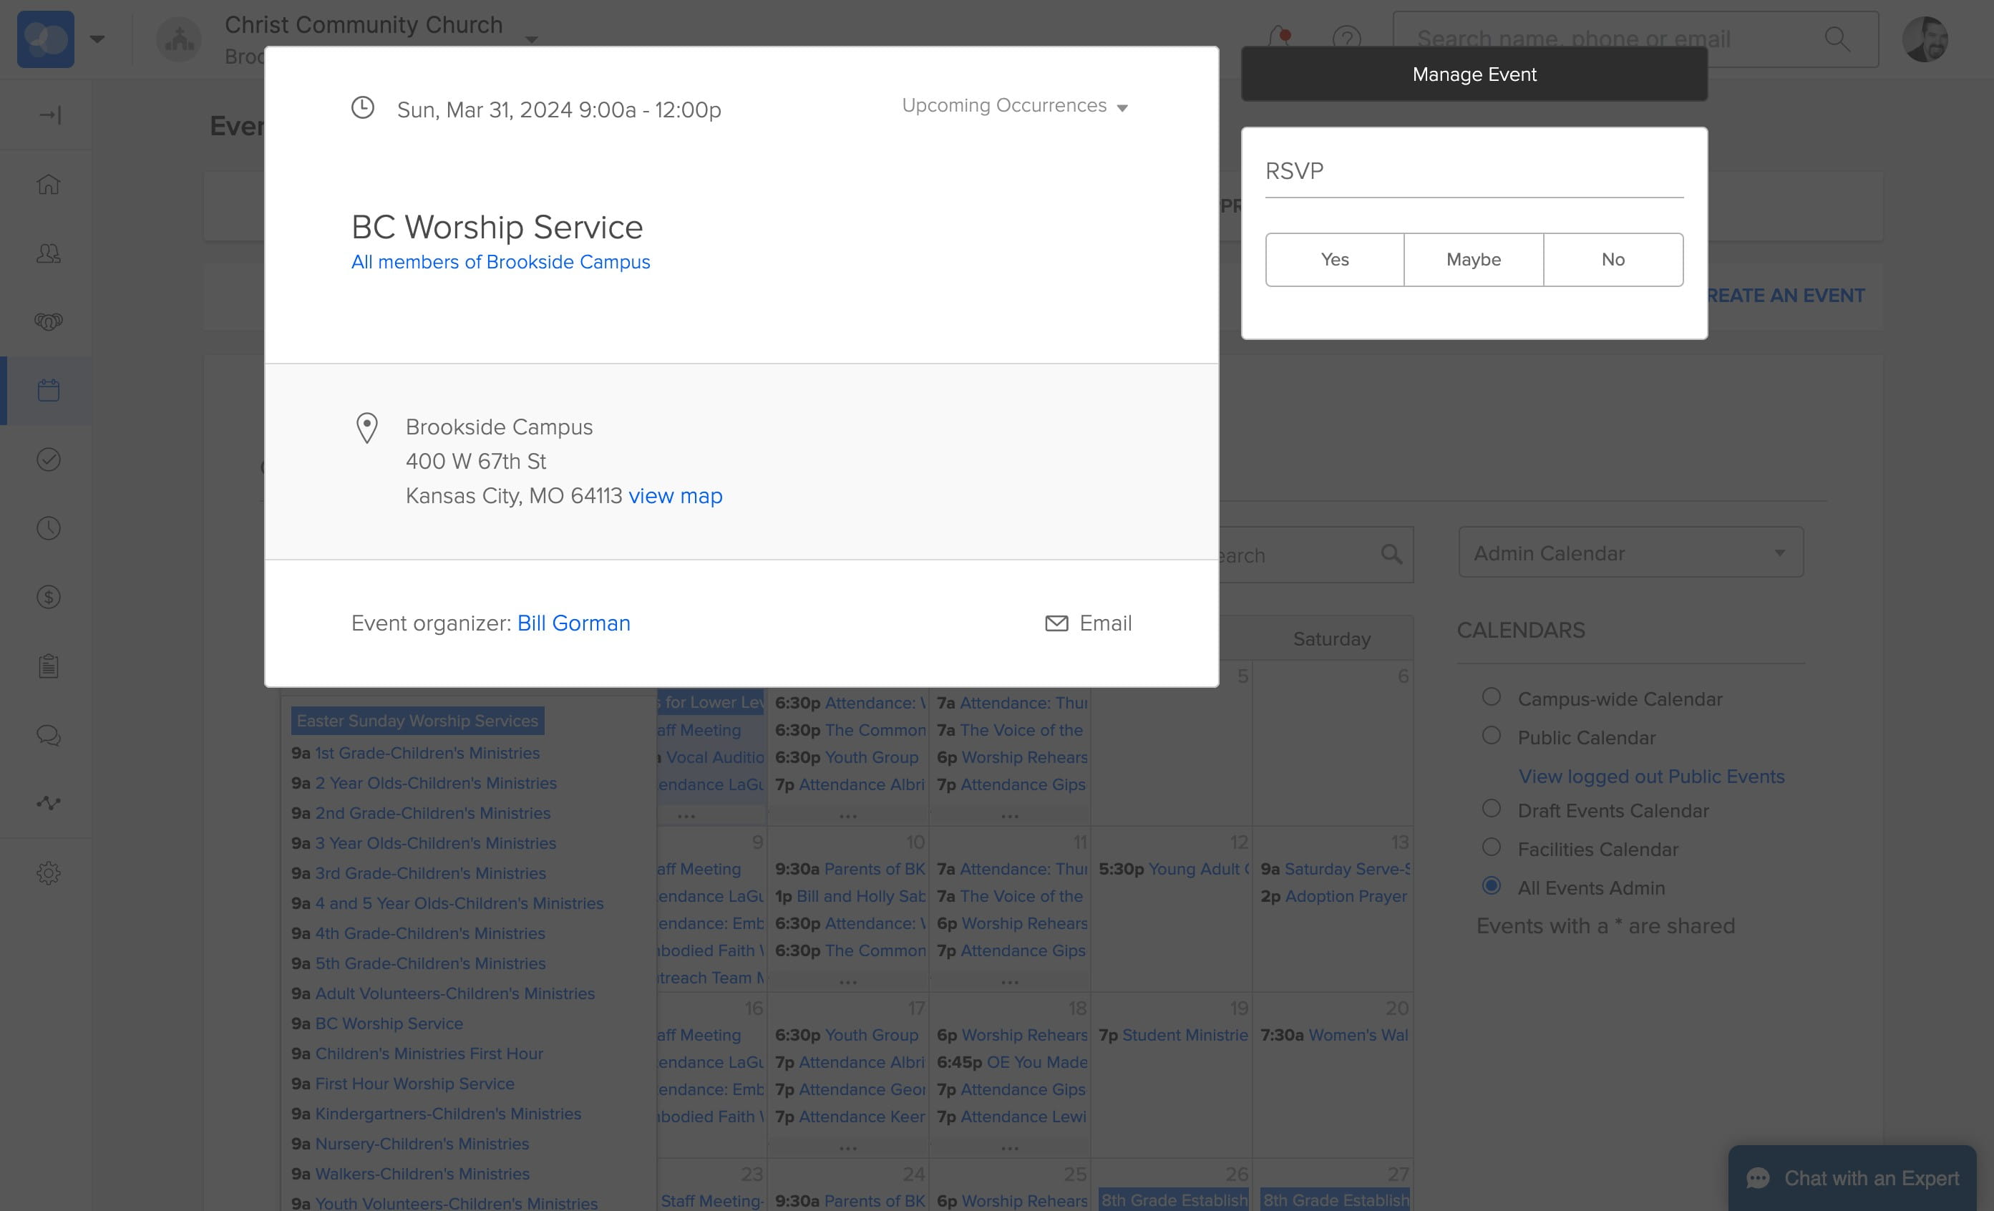
Task: Click the church campus icon
Action: tap(179, 39)
